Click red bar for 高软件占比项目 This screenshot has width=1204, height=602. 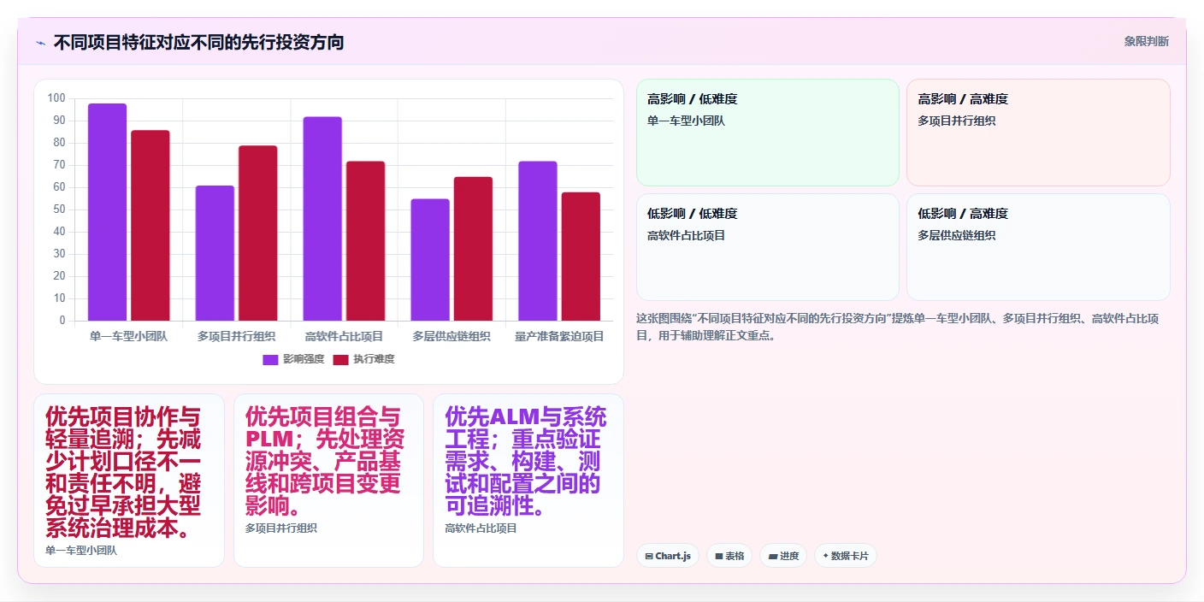[365, 241]
